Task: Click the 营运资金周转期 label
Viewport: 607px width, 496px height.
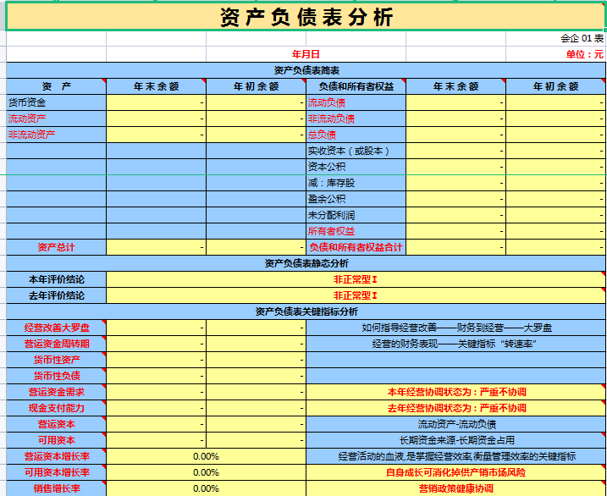Action: coord(56,344)
